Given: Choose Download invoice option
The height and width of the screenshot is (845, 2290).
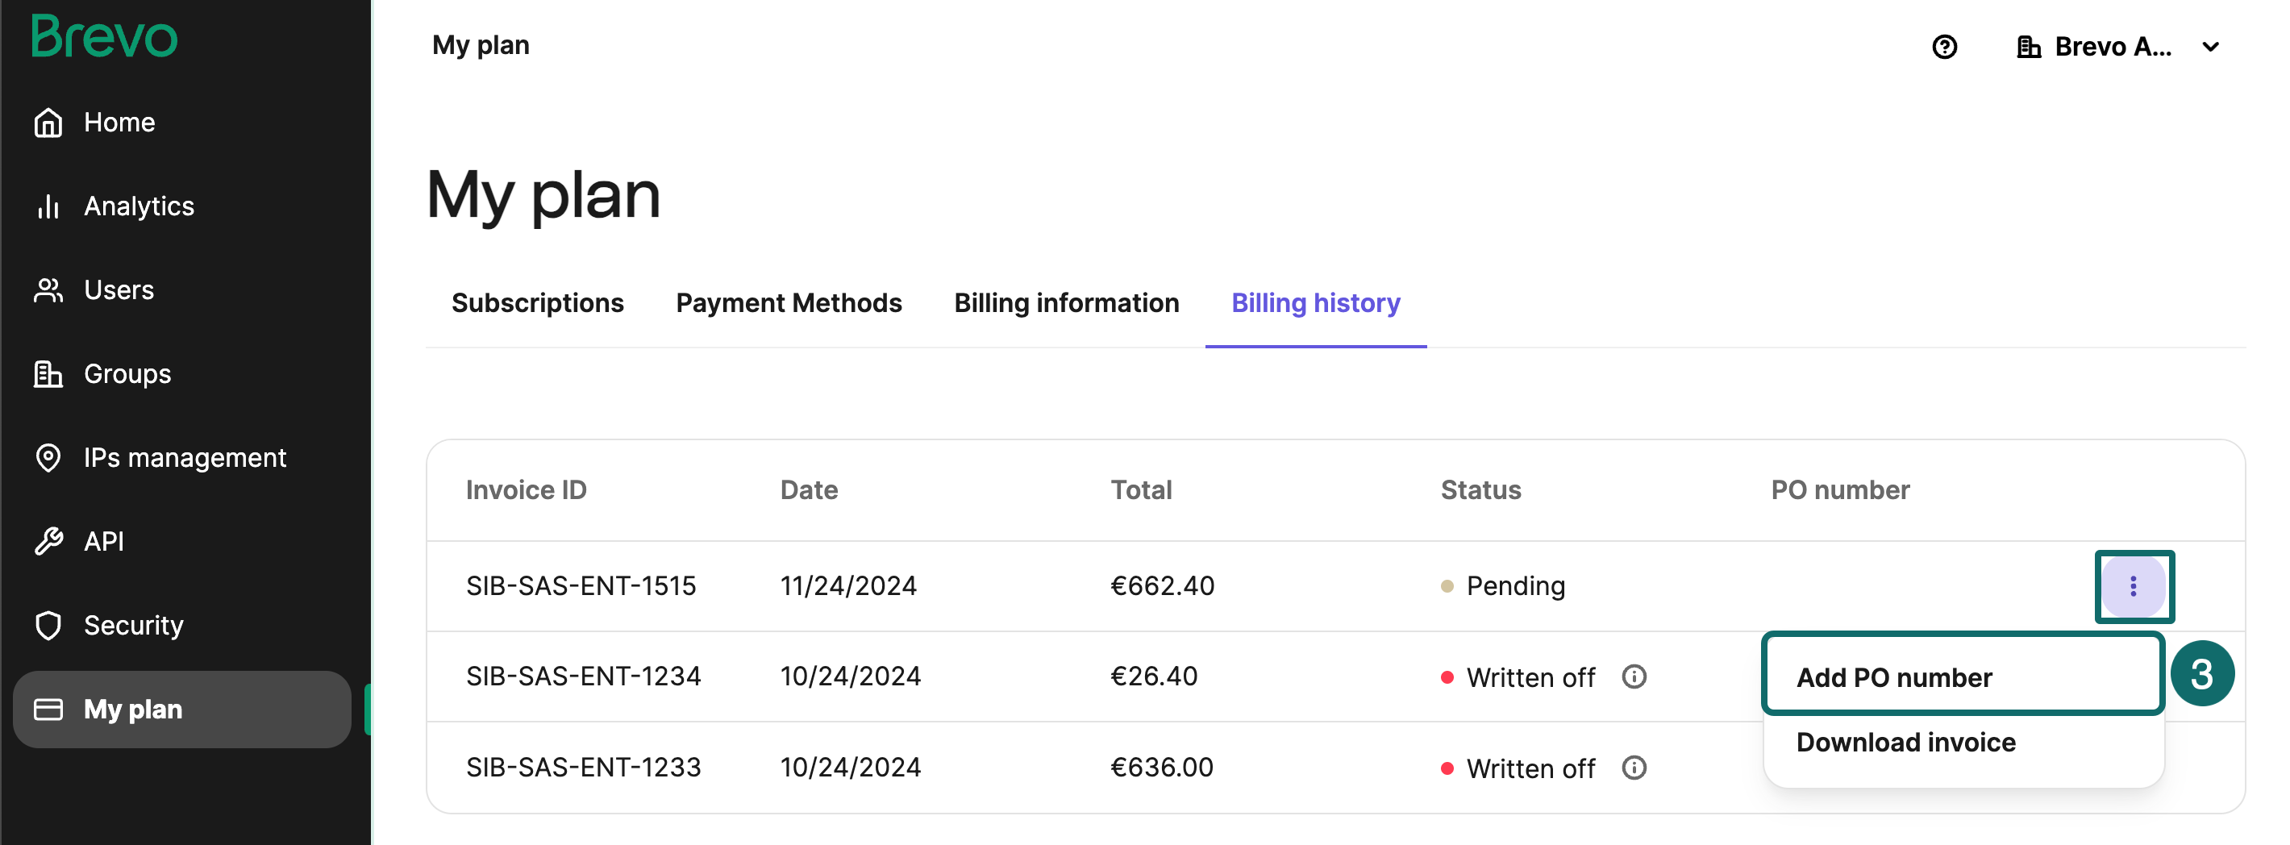Looking at the screenshot, I should [1963, 743].
